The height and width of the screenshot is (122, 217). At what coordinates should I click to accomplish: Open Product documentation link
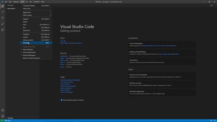pos(68,86)
